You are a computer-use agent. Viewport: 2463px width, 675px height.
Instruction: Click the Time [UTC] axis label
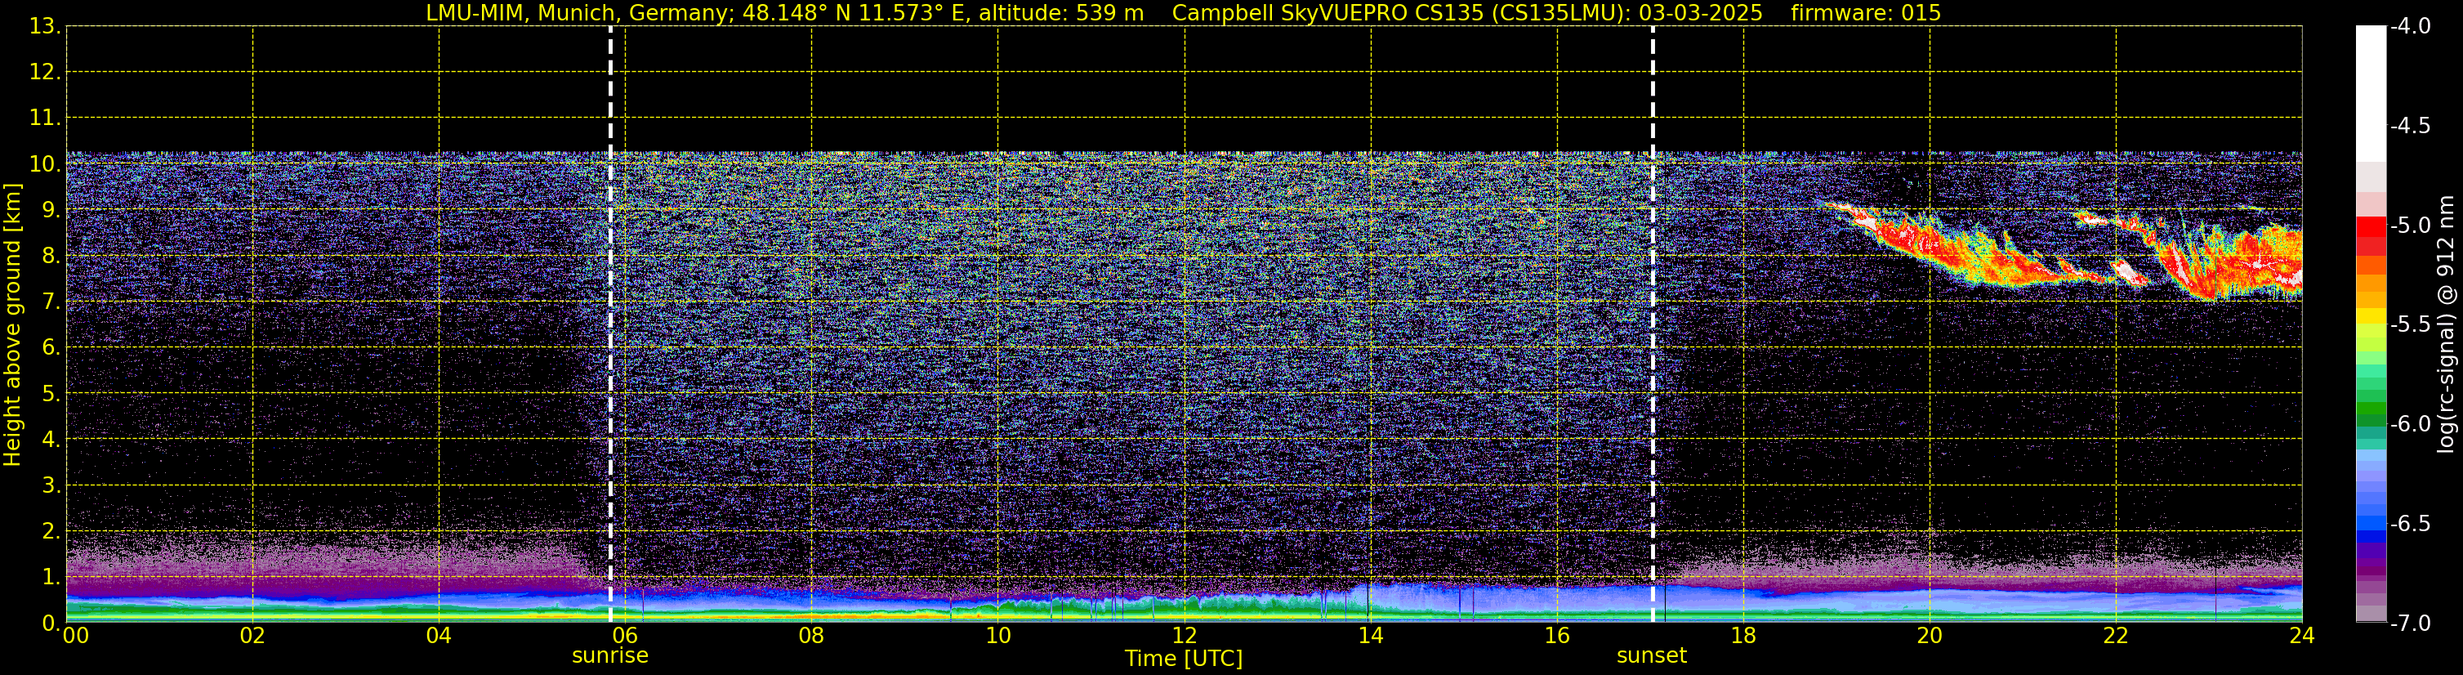coord(1184,659)
